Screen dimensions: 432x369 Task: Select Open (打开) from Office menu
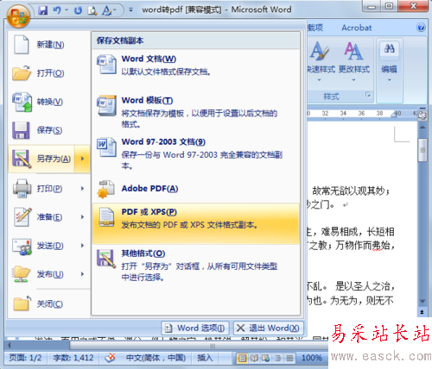point(49,73)
